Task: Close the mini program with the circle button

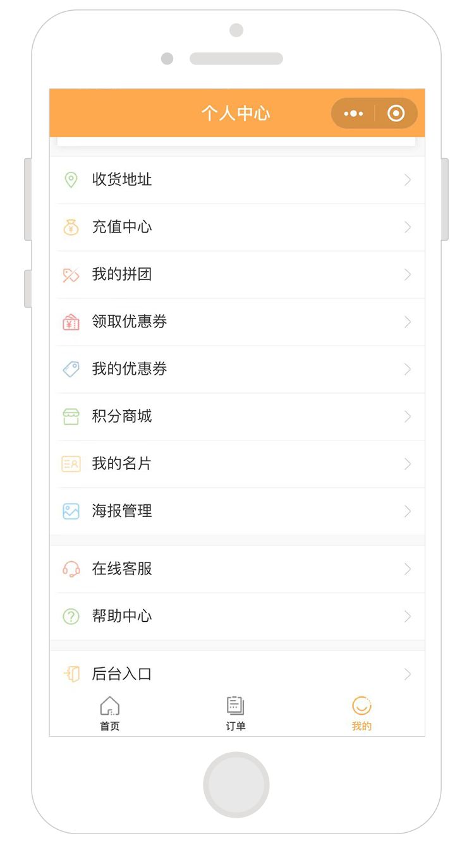Action: point(396,114)
